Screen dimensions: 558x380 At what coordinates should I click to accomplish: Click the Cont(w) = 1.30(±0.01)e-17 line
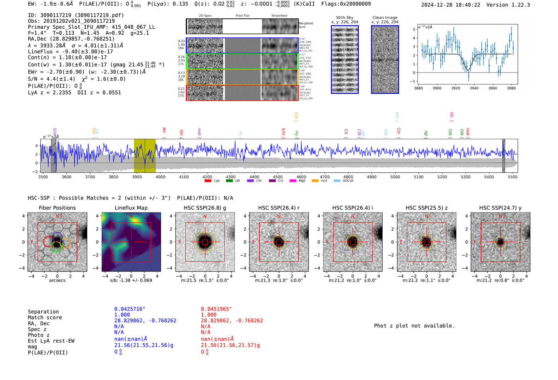(96, 64)
